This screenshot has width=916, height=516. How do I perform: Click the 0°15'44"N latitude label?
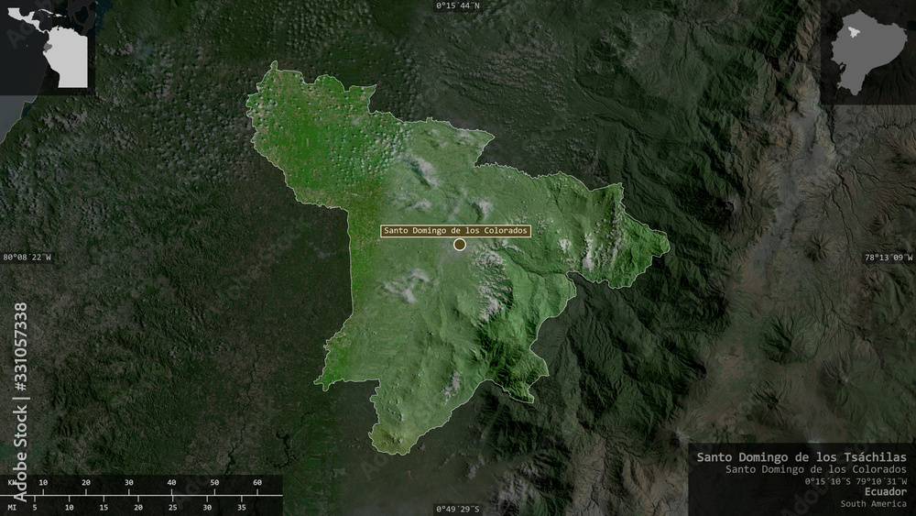458,5
